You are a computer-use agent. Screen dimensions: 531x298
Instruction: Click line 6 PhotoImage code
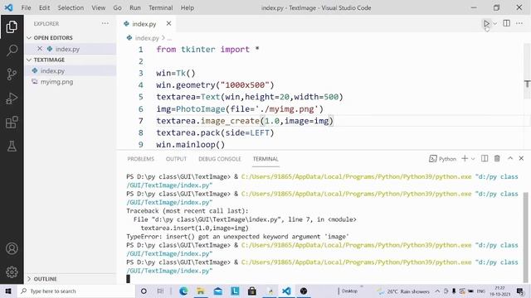(x=240, y=108)
